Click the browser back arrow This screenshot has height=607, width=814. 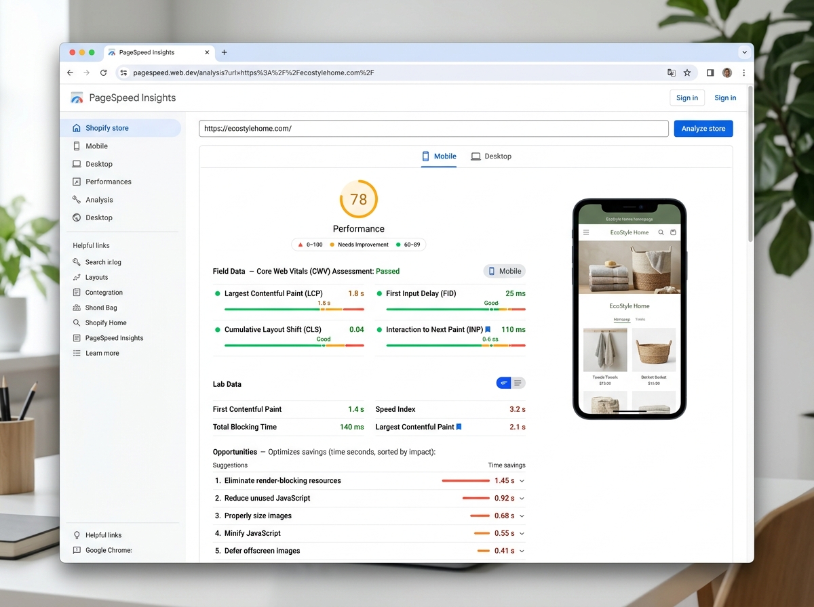(70, 72)
